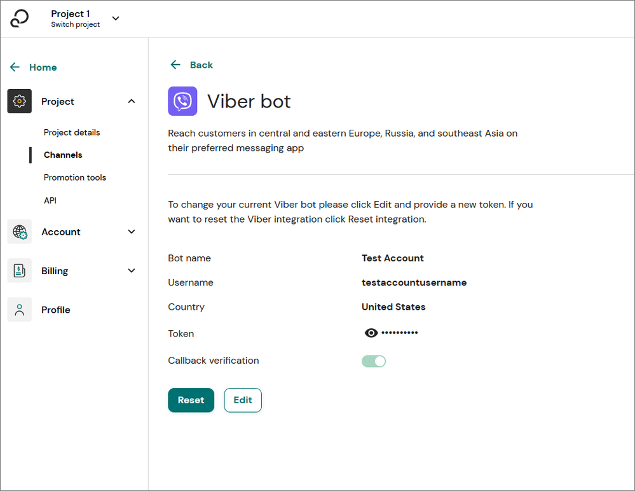This screenshot has width=635, height=491.
Task: Click the Reach customers description text
Action: [x=343, y=141]
